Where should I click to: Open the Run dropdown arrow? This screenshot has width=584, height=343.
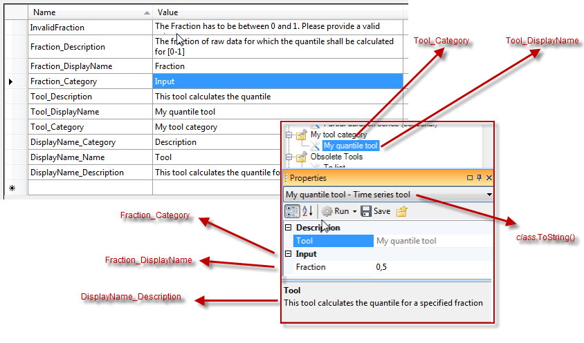355,212
